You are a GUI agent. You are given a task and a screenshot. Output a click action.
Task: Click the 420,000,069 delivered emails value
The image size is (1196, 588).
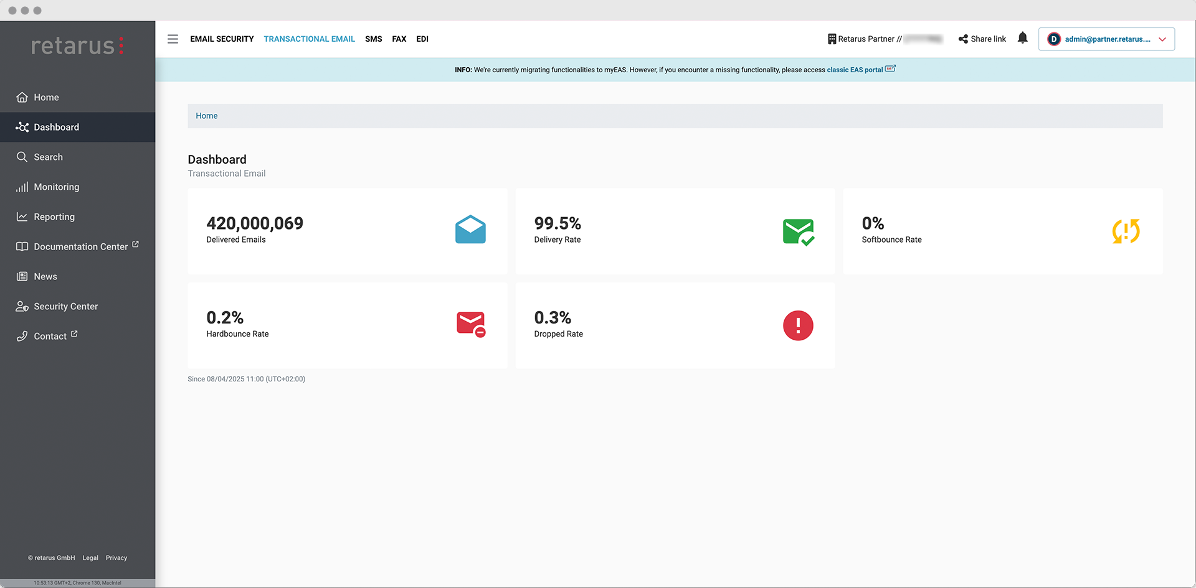pyautogui.click(x=255, y=223)
